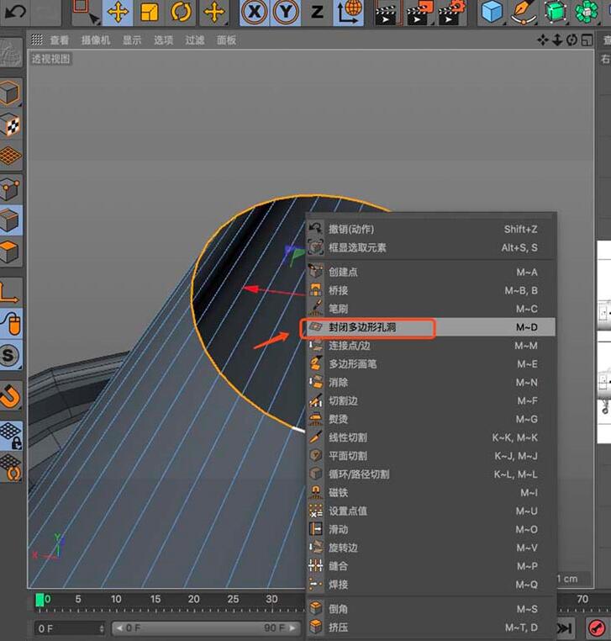Switch to Edges mode in left sidebar
The image size is (611, 641).
point(11,220)
